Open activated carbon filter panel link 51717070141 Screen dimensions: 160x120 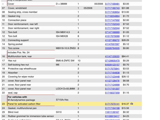pos(112,104)
